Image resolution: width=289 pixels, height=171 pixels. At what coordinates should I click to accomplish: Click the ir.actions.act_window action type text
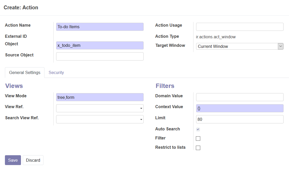(216, 37)
